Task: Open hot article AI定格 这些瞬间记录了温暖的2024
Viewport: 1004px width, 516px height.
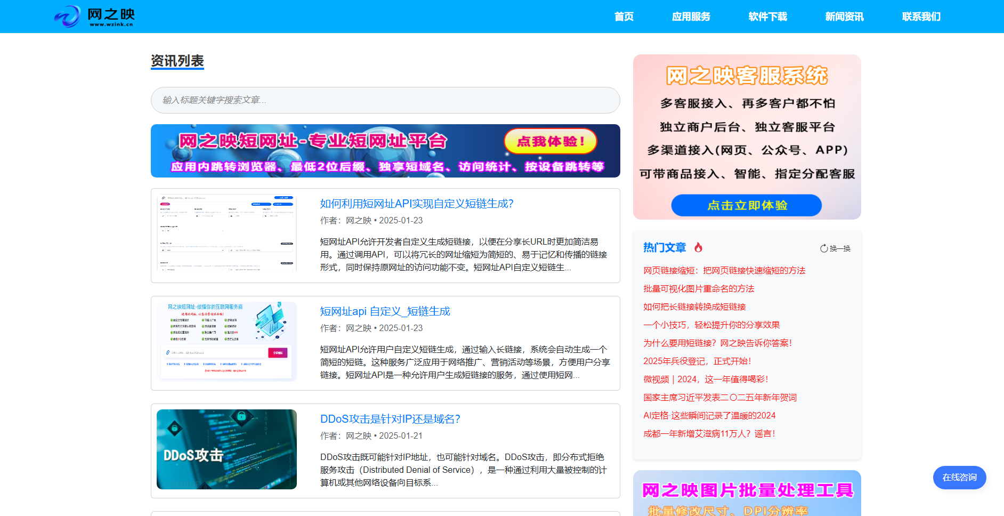Action: point(709,416)
